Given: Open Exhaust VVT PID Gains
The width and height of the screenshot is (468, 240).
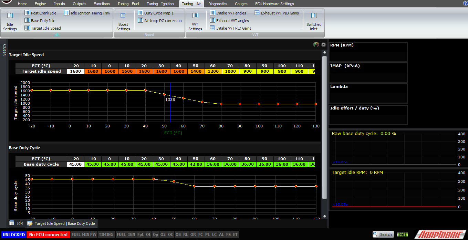Looking at the screenshot, I should tap(277, 13).
